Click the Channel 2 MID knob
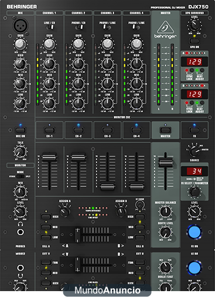 click(79, 84)
